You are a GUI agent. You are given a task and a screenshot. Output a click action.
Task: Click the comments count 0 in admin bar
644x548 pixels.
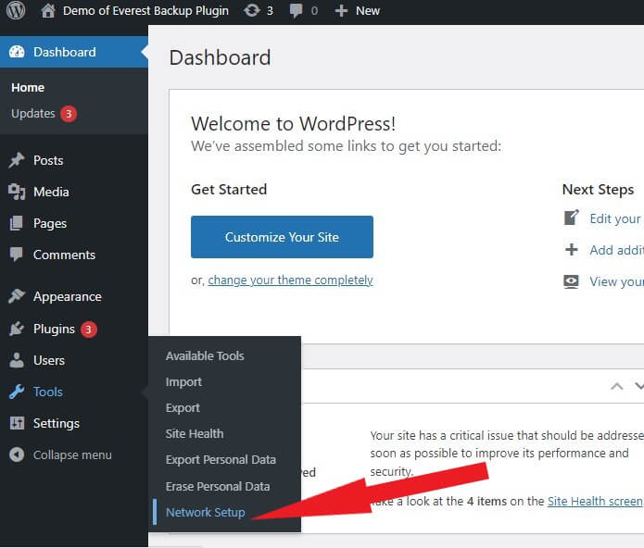(314, 11)
